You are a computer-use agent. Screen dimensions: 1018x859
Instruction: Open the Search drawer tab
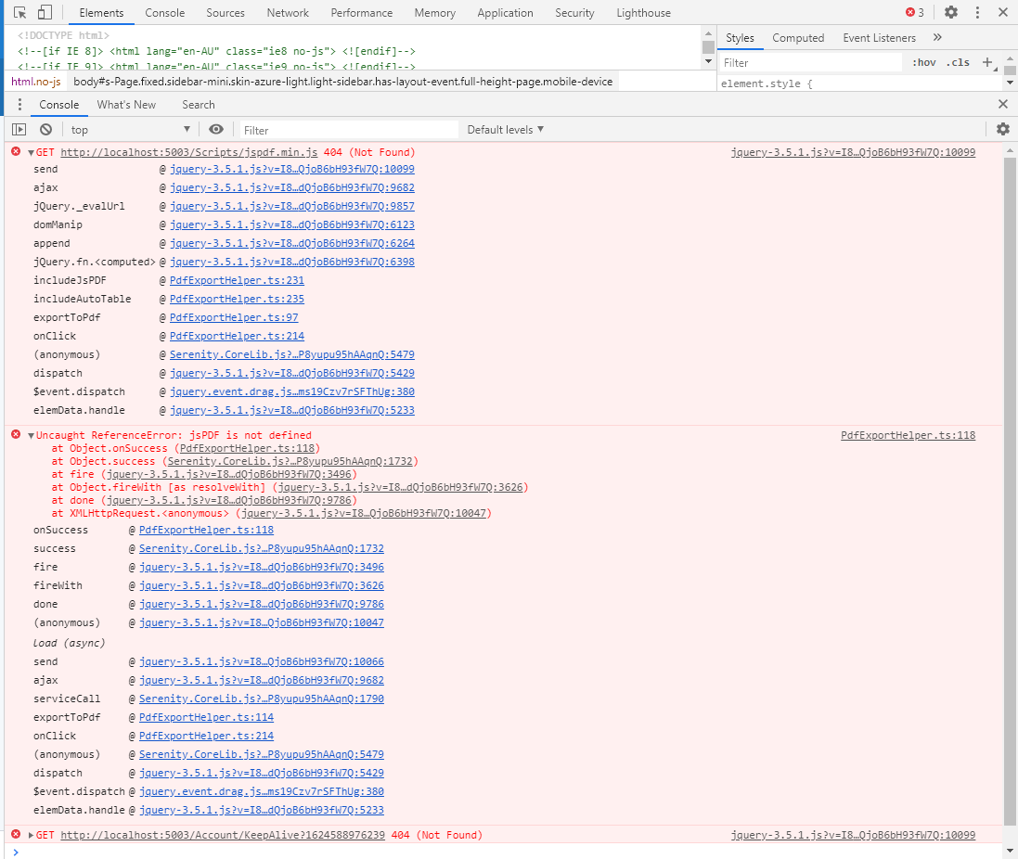198,105
